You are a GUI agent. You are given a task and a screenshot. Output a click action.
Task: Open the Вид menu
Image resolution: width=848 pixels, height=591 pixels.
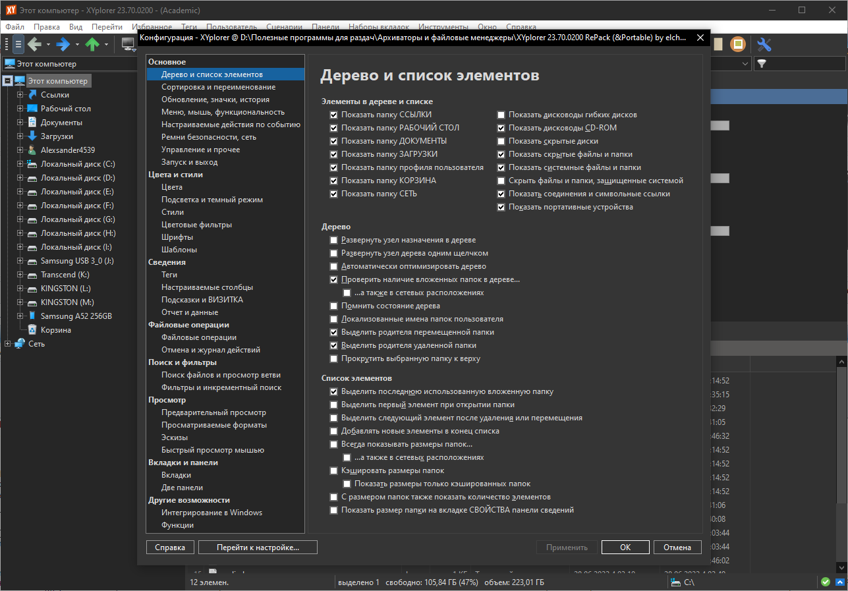tap(76, 27)
